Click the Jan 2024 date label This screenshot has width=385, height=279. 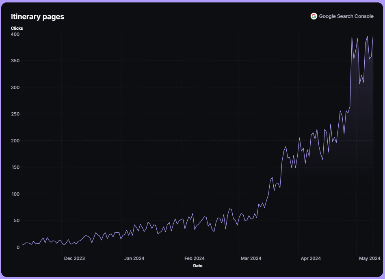pos(134,258)
